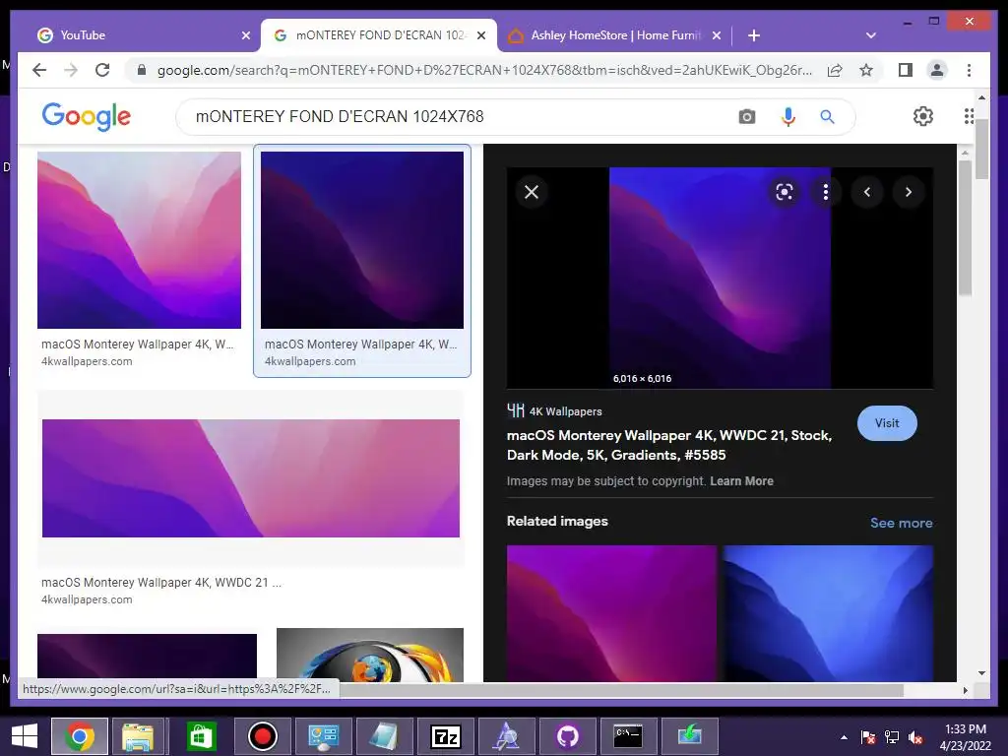This screenshot has height=756, width=1008.
Task: Visit the 4K Wallpapers page
Action: click(887, 423)
